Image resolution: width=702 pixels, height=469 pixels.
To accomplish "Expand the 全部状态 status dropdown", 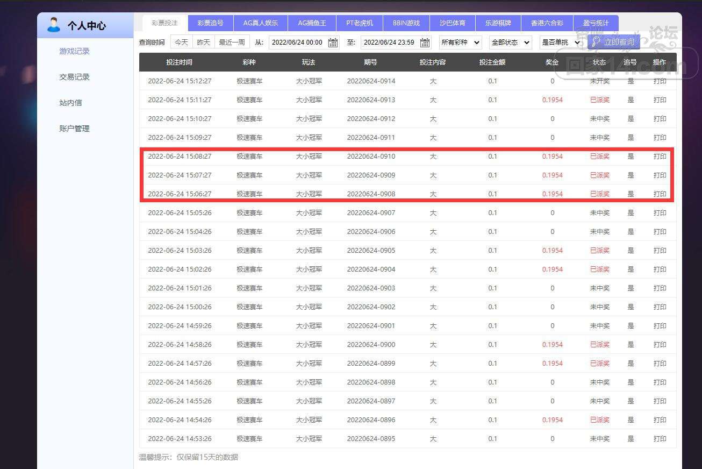I will click(510, 42).
